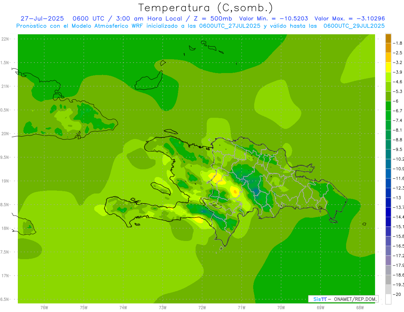Click the 'Temperatura (C,somb.)' chart title

tap(205, 7)
